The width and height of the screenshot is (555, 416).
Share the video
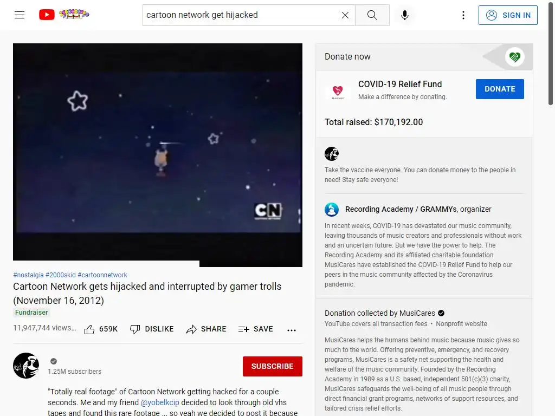206,329
